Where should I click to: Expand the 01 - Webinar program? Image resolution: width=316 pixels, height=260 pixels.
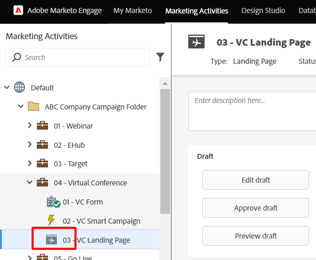click(30, 125)
